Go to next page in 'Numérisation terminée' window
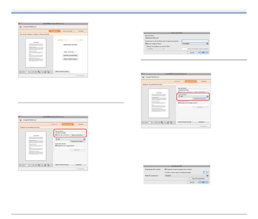 33,72
